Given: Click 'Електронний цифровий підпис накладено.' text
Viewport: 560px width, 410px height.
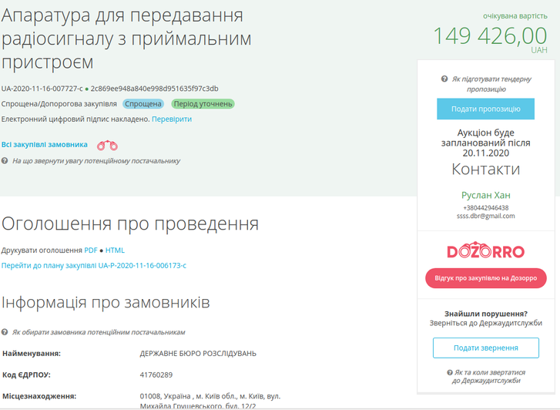Looking at the screenshot, I should (75, 119).
